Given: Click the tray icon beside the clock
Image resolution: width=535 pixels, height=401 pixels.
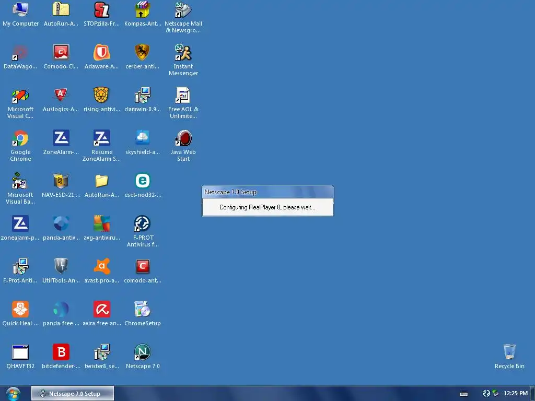Looking at the screenshot, I should [x=496, y=394].
